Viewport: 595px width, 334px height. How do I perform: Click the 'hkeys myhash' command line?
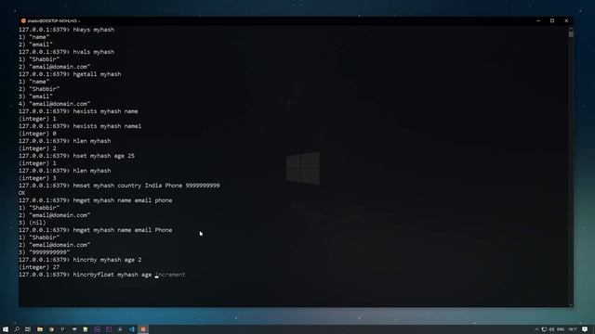66,30
